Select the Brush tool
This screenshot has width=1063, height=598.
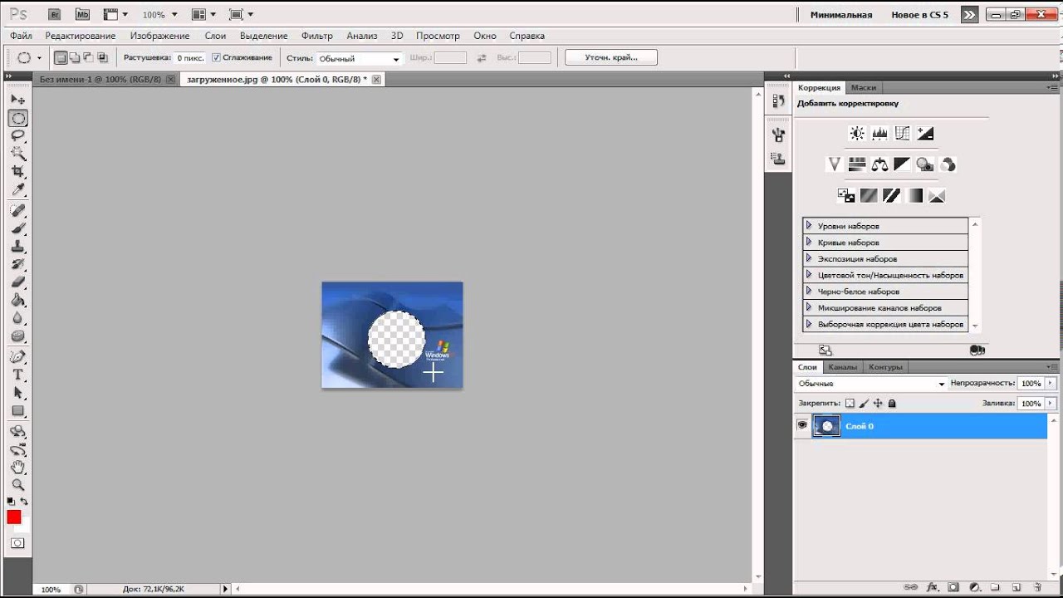coord(17,228)
